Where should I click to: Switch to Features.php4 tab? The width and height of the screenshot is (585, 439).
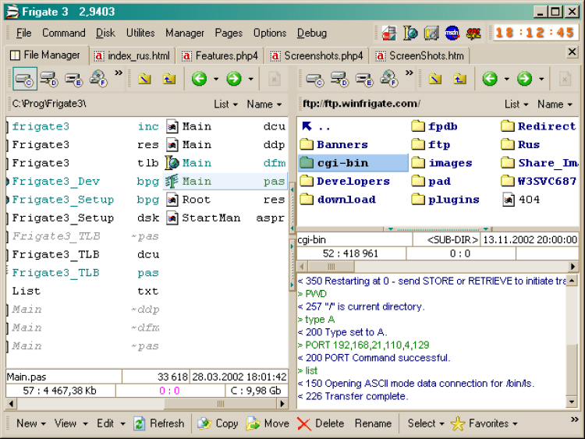click(220, 56)
